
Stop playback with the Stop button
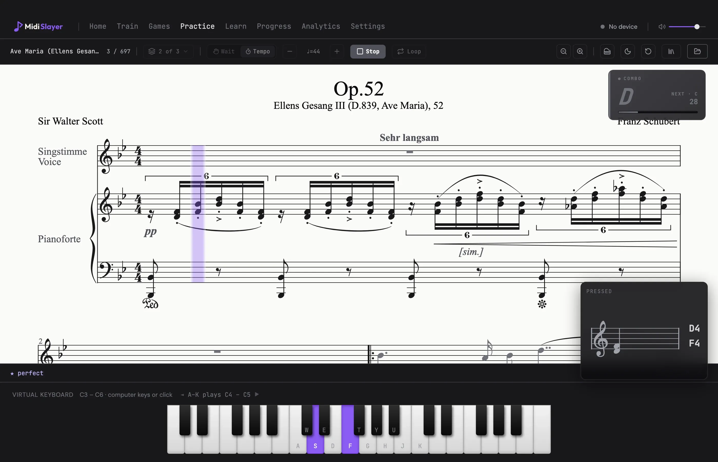368,51
